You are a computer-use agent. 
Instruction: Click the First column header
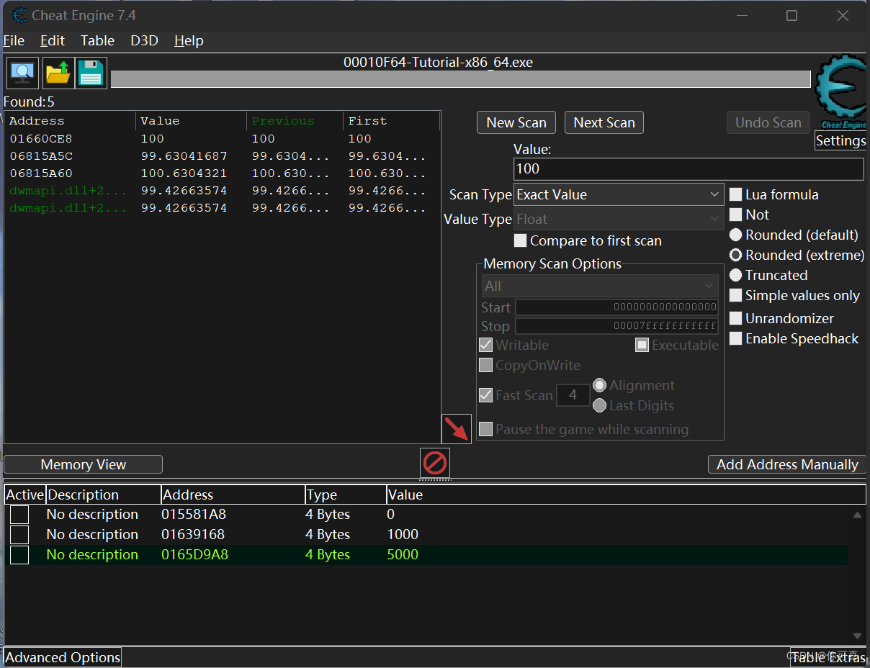(391, 121)
